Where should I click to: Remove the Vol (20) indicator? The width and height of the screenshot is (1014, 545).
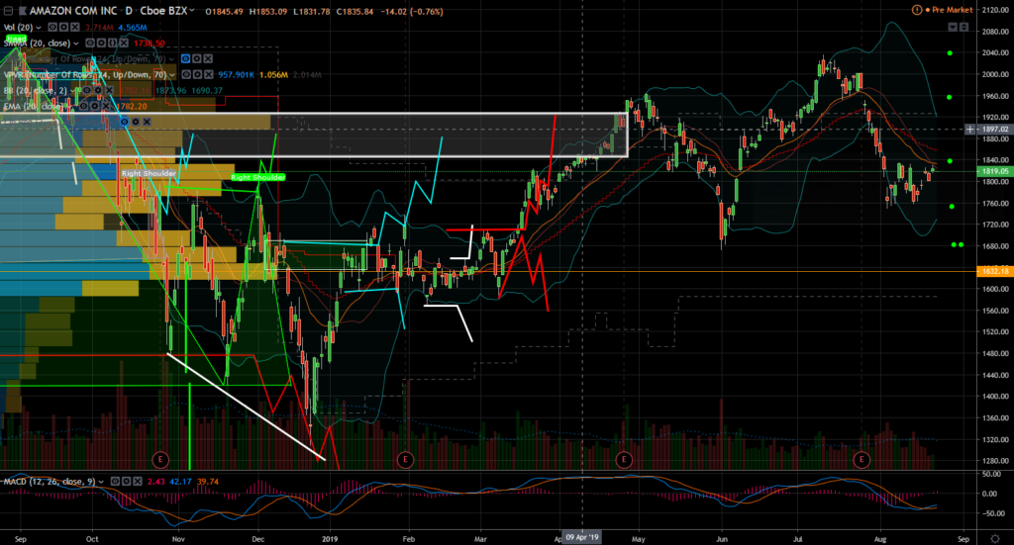[75, 27]
